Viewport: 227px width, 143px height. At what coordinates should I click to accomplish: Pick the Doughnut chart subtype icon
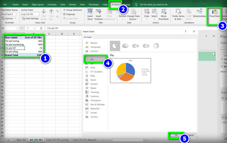click(156, 46)
